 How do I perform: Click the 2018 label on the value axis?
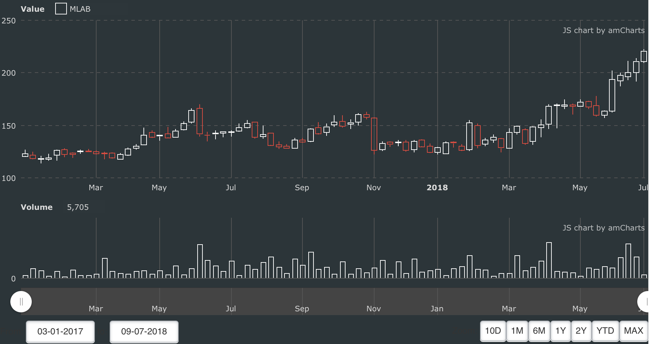point(437,187)
